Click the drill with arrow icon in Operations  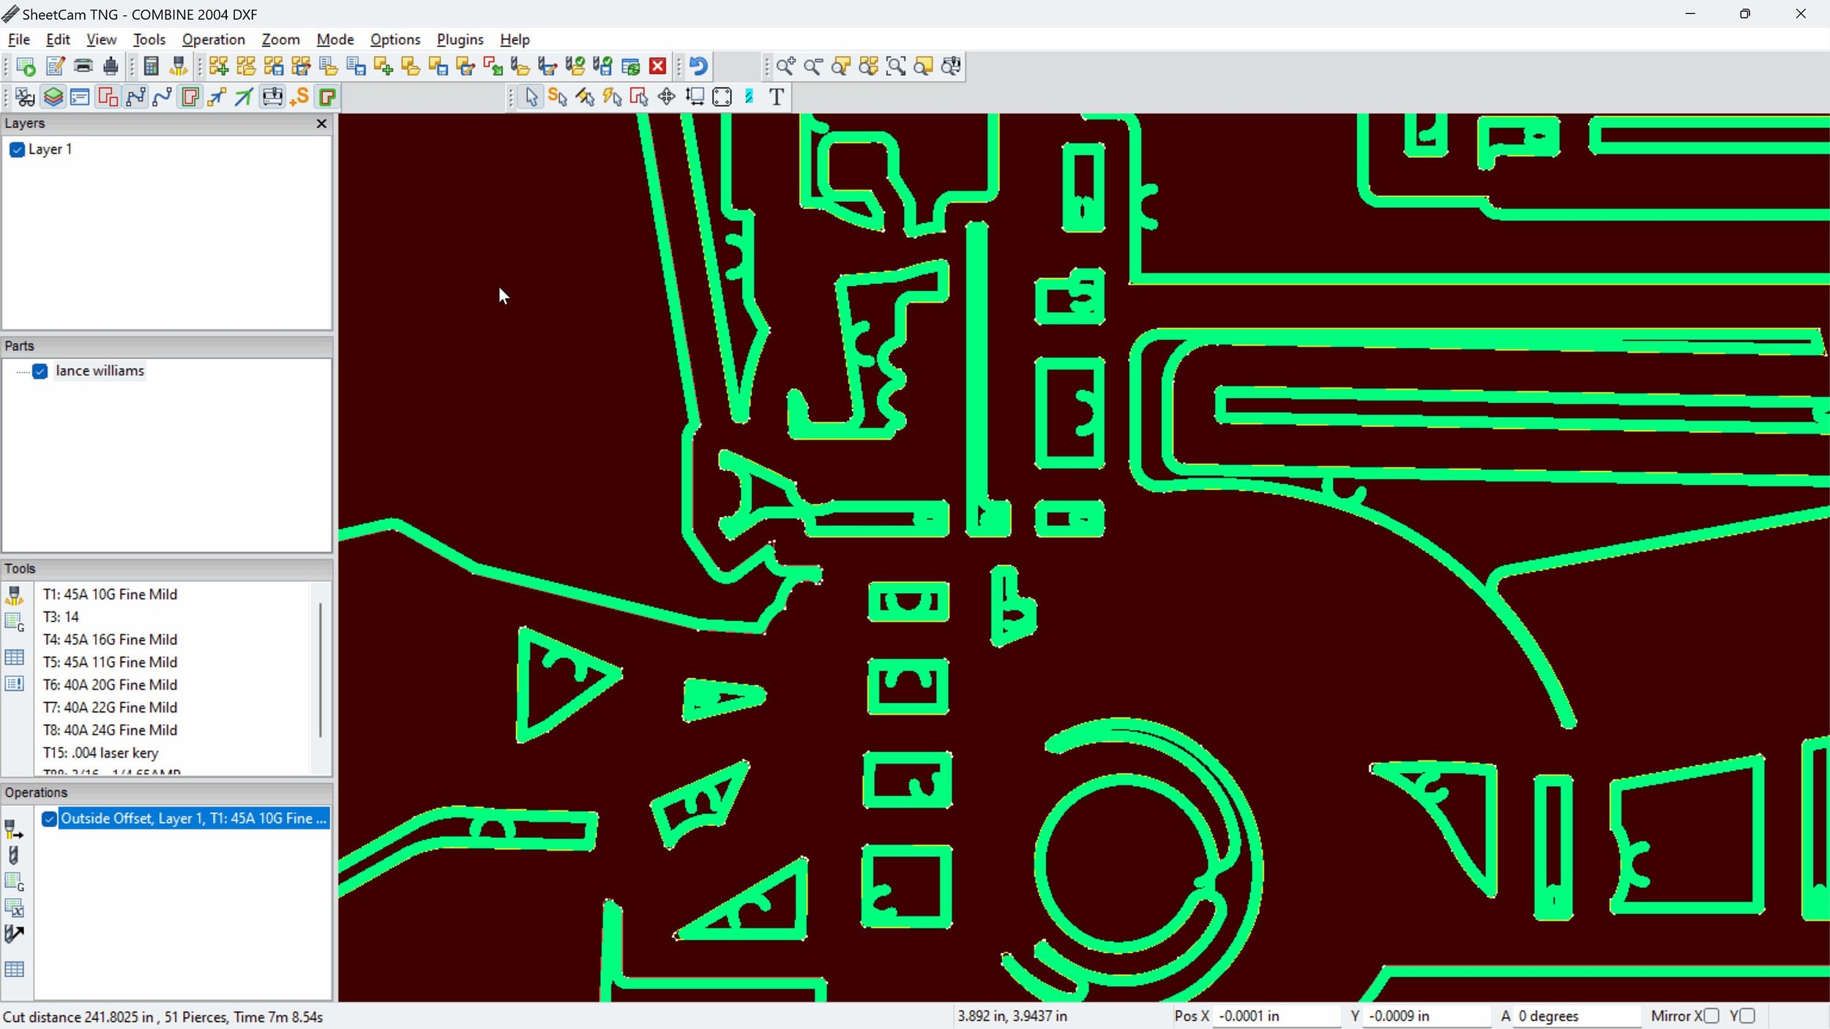[x=15, y=934]
